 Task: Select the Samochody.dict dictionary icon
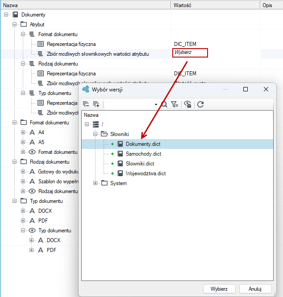[120, 154]
